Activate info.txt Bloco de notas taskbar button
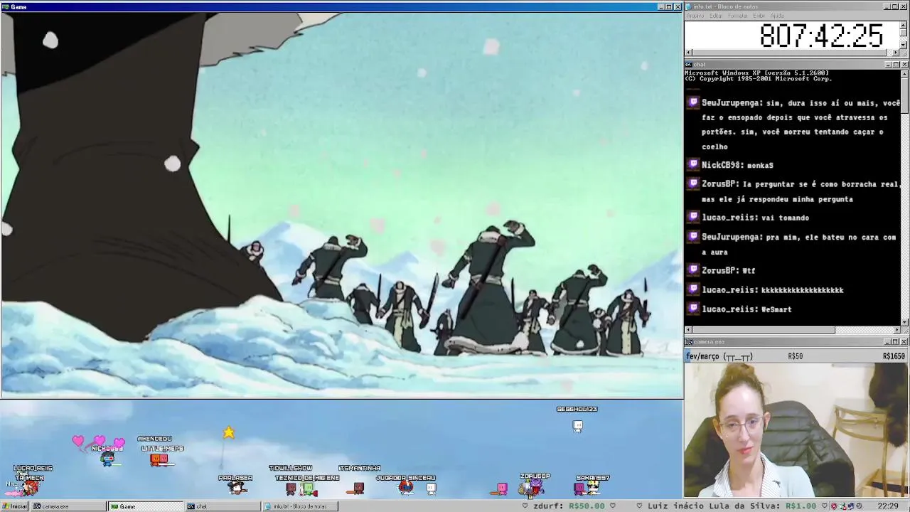This screenshot has height=512, width=910. [300, 506]
